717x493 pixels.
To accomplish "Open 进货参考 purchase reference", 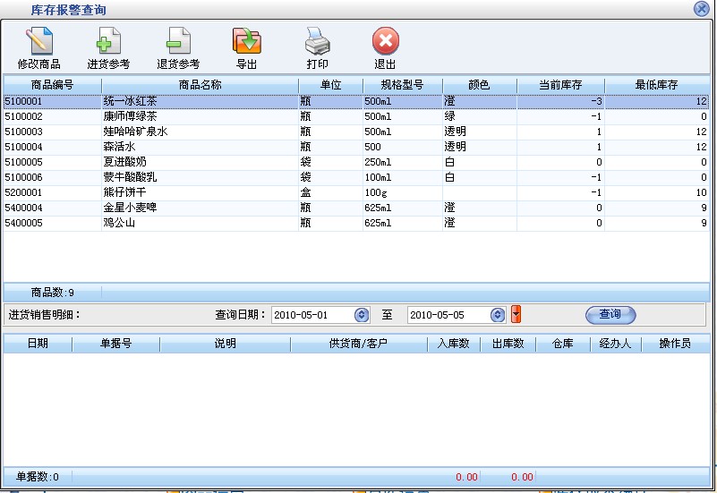I will (x=108, y=42).
